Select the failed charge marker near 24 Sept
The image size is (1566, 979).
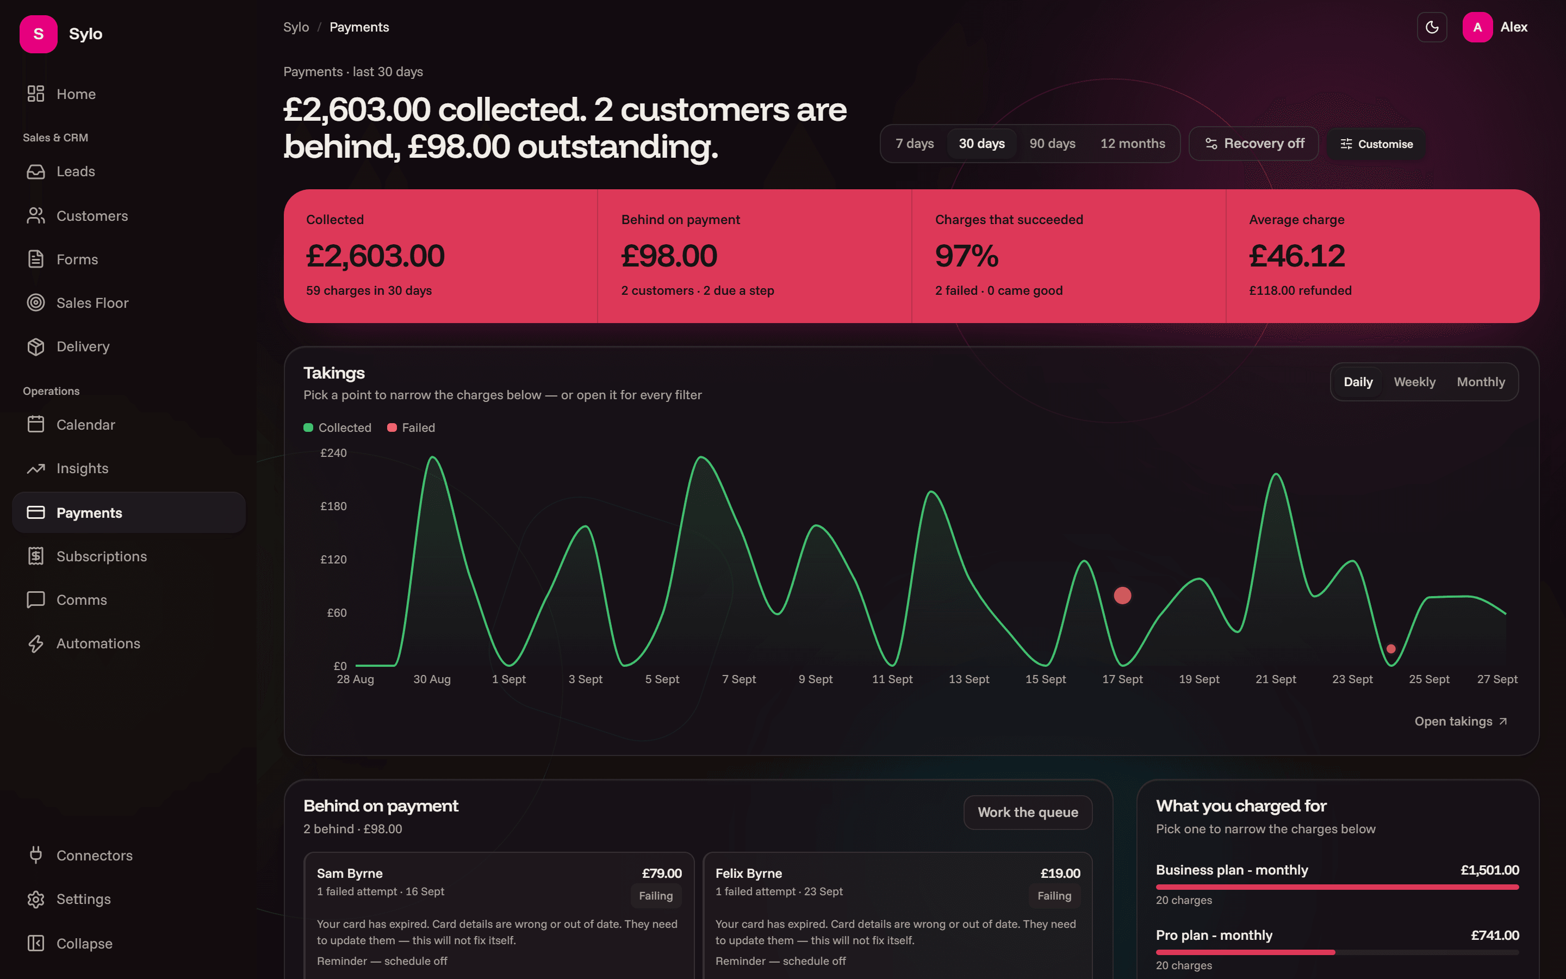(1391, 649)
